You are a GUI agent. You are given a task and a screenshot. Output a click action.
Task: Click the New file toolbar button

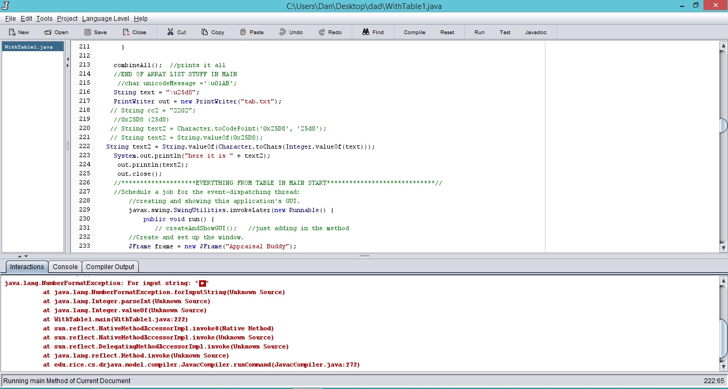coord(19,32)
